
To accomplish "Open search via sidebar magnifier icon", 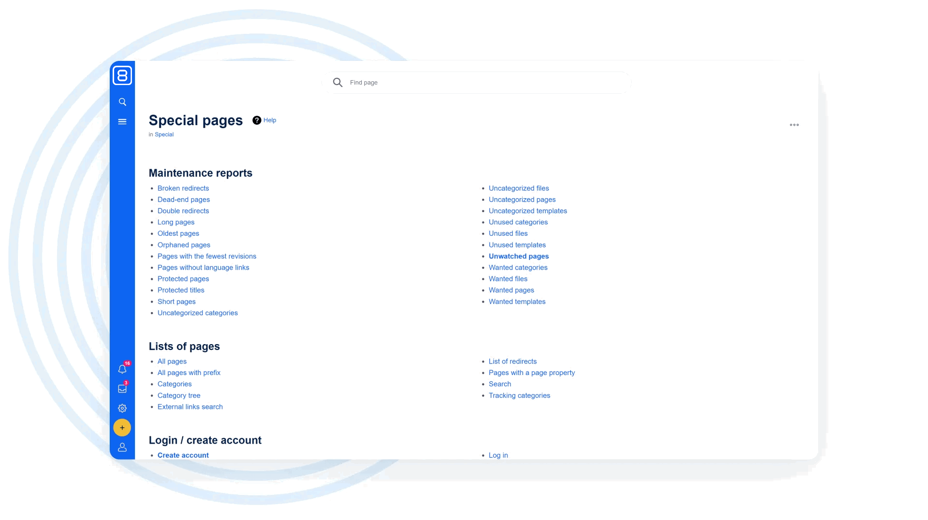I will pos(122,102).
